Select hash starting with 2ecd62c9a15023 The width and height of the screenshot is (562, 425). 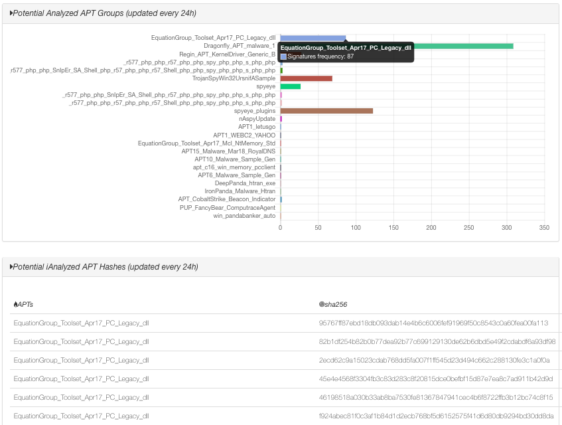click(434, 360)
